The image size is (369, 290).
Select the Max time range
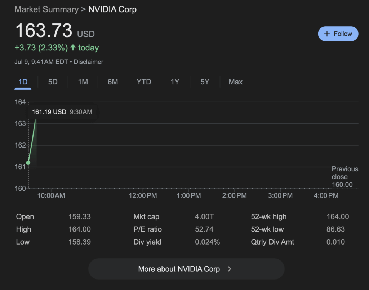(236, 82)
